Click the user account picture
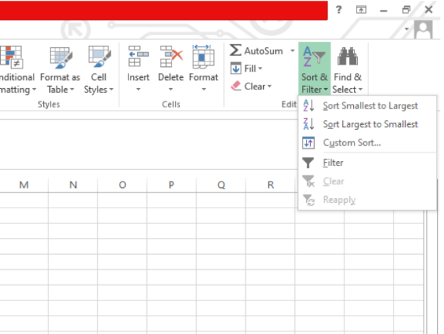Image resolution: width=444 pixels, height=334 pixels. [x=424, y=29]
